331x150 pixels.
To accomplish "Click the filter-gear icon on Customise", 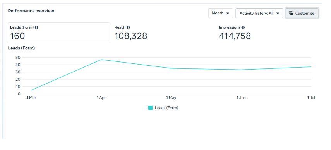I will tap(291, 13).
